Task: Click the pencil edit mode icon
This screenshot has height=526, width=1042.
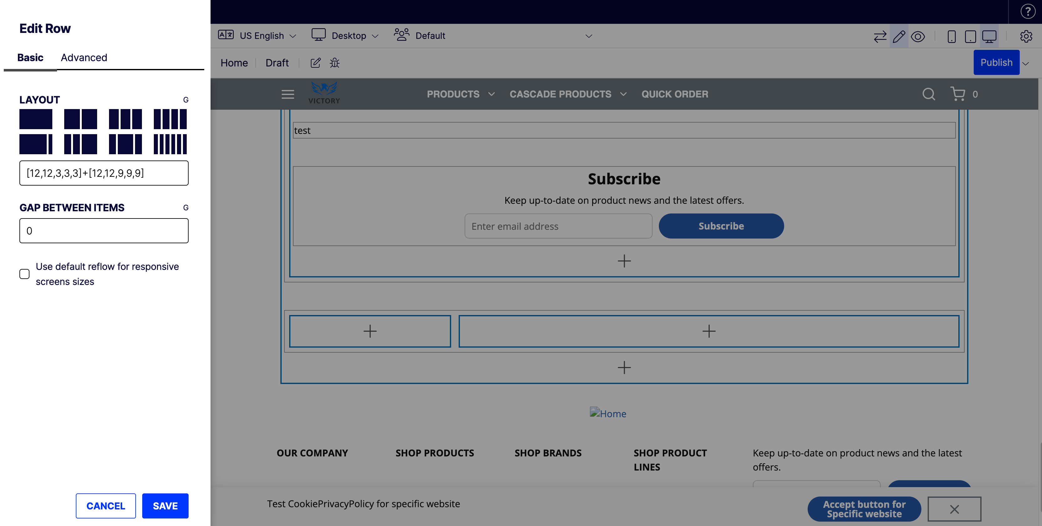Action: (899, 36)
